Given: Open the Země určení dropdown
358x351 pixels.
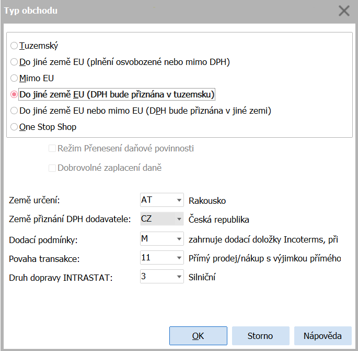Looking at the screenshot, I should (179, 201).
